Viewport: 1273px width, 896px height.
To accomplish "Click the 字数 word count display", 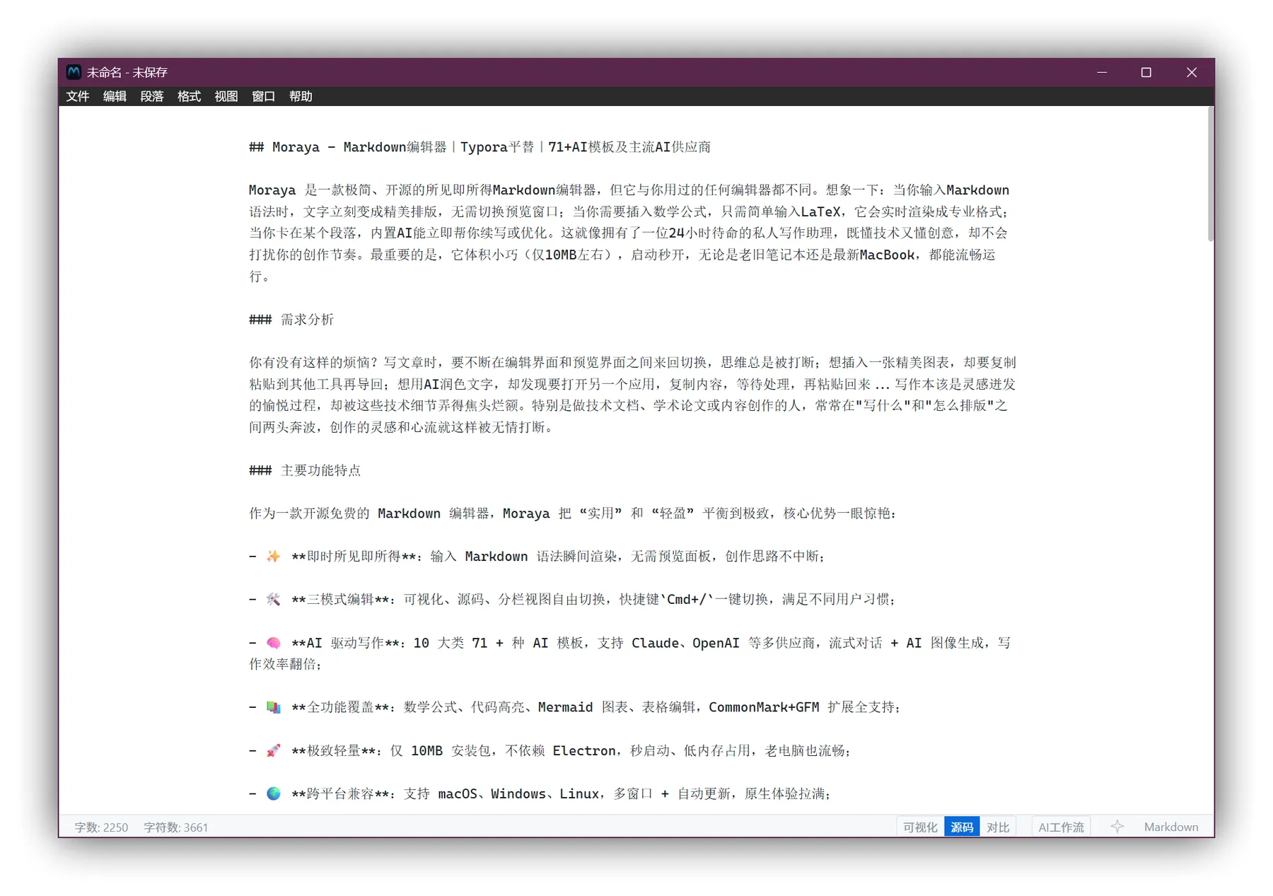I will (x=100, y=827).
